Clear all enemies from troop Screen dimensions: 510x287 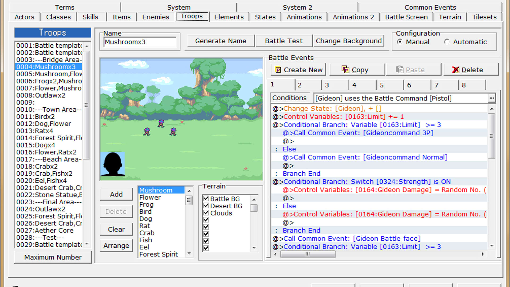116,229
